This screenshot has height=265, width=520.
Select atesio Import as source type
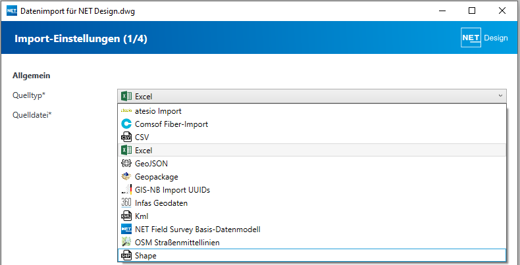pos(312,110)
